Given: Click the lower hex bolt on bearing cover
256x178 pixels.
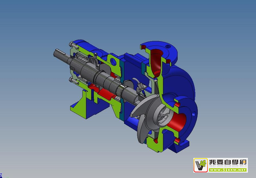Looking at the screenshot, I should tap(71, 80).
